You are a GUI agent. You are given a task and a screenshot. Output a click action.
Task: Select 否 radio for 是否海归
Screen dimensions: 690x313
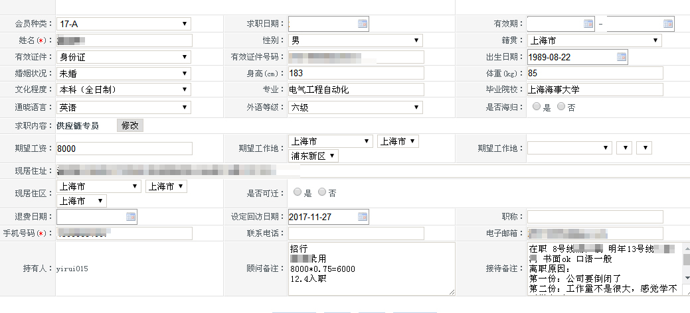coord(561,106)
